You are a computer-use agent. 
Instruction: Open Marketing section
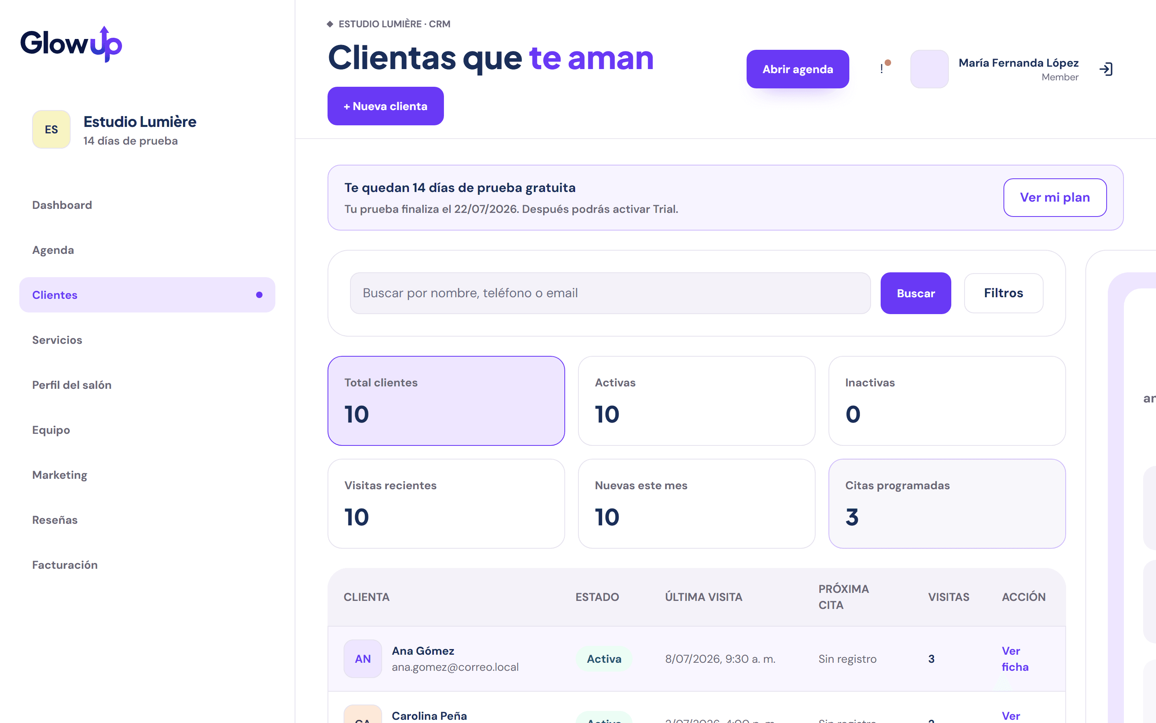point(147,475)
